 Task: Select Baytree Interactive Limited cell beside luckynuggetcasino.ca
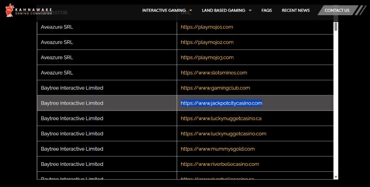pos(107,118)
